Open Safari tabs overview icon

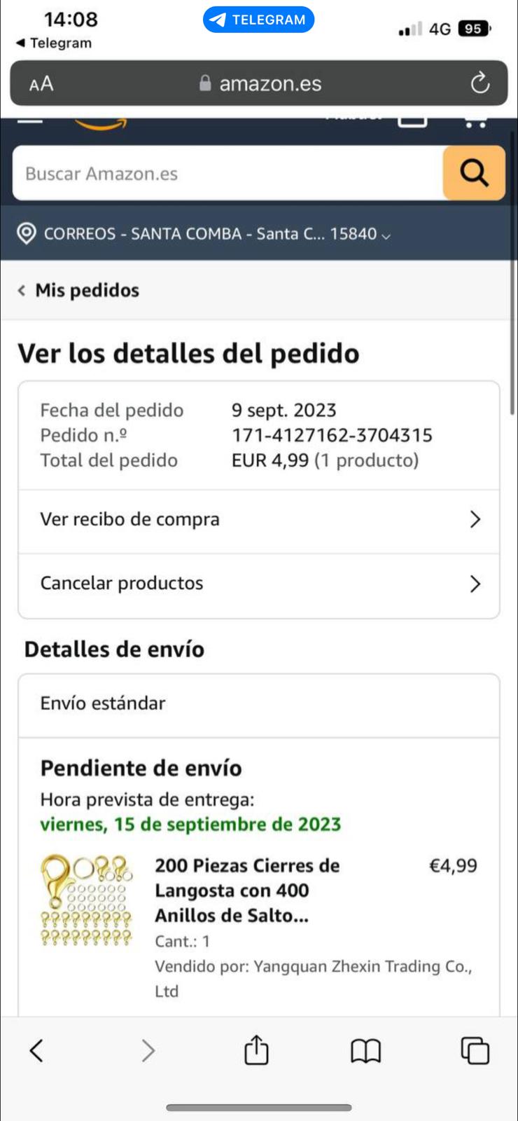(475, 1050)
